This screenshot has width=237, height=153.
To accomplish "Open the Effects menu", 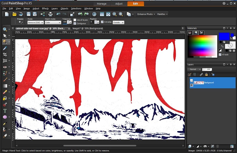I will (x=45, y=9).
